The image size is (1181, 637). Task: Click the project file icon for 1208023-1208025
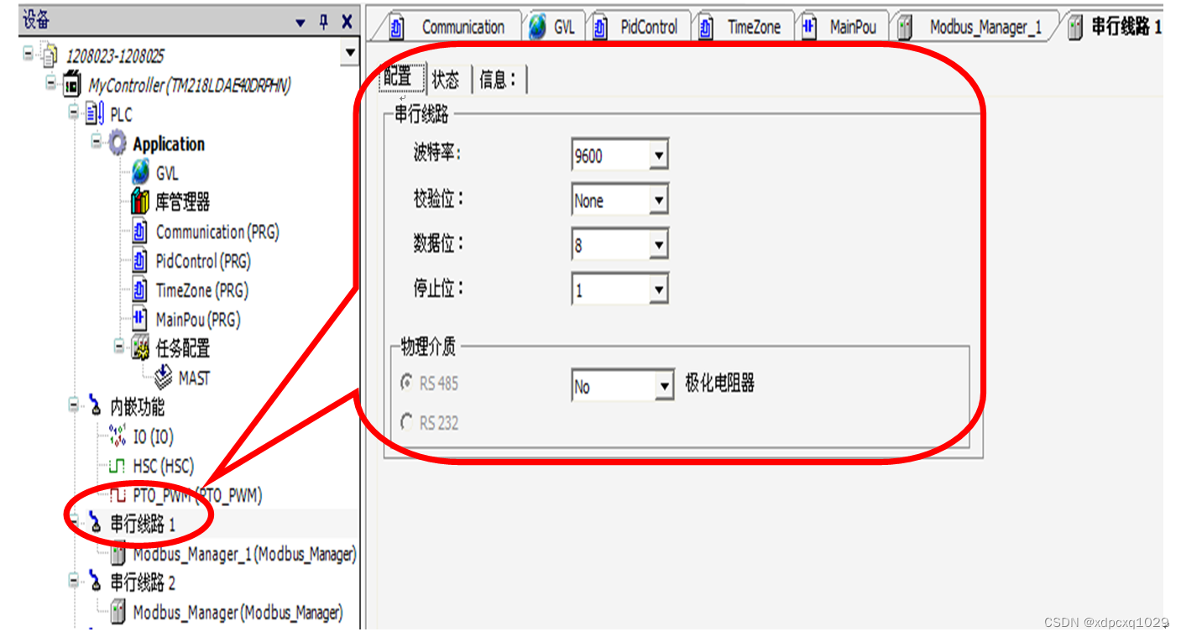tap(50, 55)
